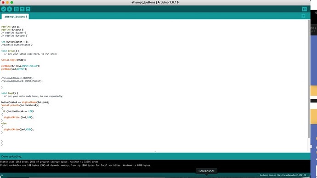
Task: Create a new sketch with the New icon
Action: point(17,9)
